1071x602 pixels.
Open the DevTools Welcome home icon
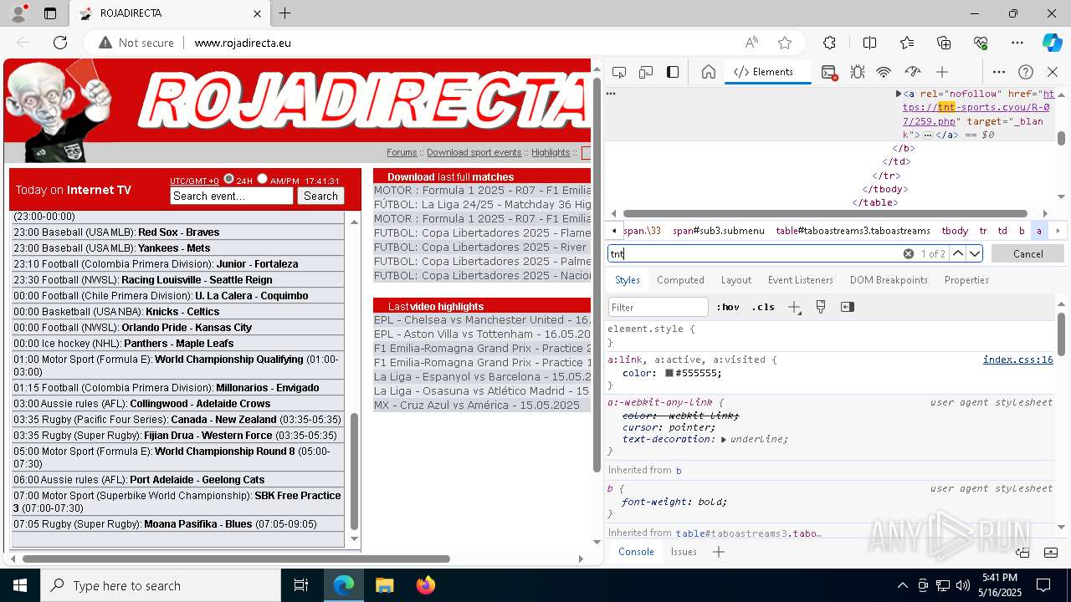coord(709,72)
